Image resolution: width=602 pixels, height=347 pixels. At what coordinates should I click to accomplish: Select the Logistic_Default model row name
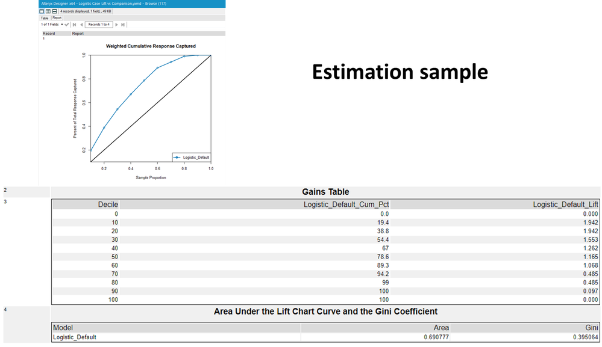tap(75, 337)
